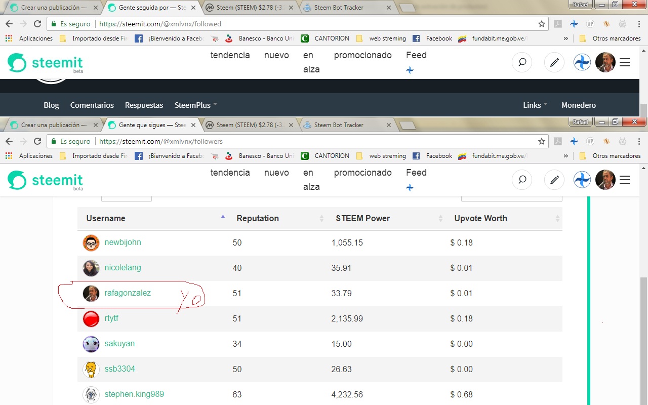The image size is (648, 405).
Task: Click the 'Otros marcadores' folder in /followers window
Action: pyautogui.click(x=610, y=156)
